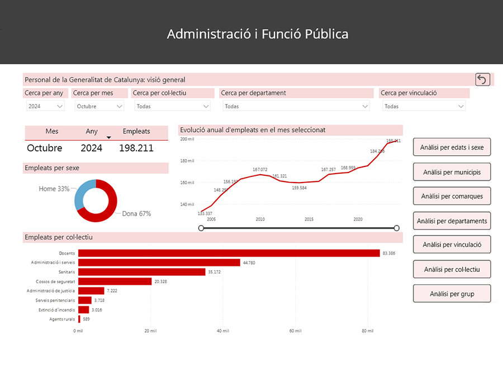Click the left handle of year slider
Screen dimensions: 503x388
pos(201,228)
